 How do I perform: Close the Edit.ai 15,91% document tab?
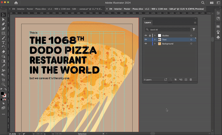click(x=107, y=9)
